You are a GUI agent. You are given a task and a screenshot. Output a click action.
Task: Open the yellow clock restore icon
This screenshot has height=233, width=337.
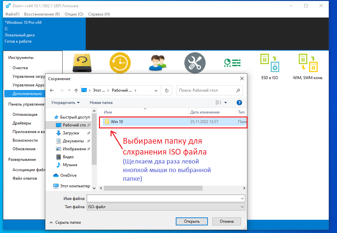(x=120, y=63)
